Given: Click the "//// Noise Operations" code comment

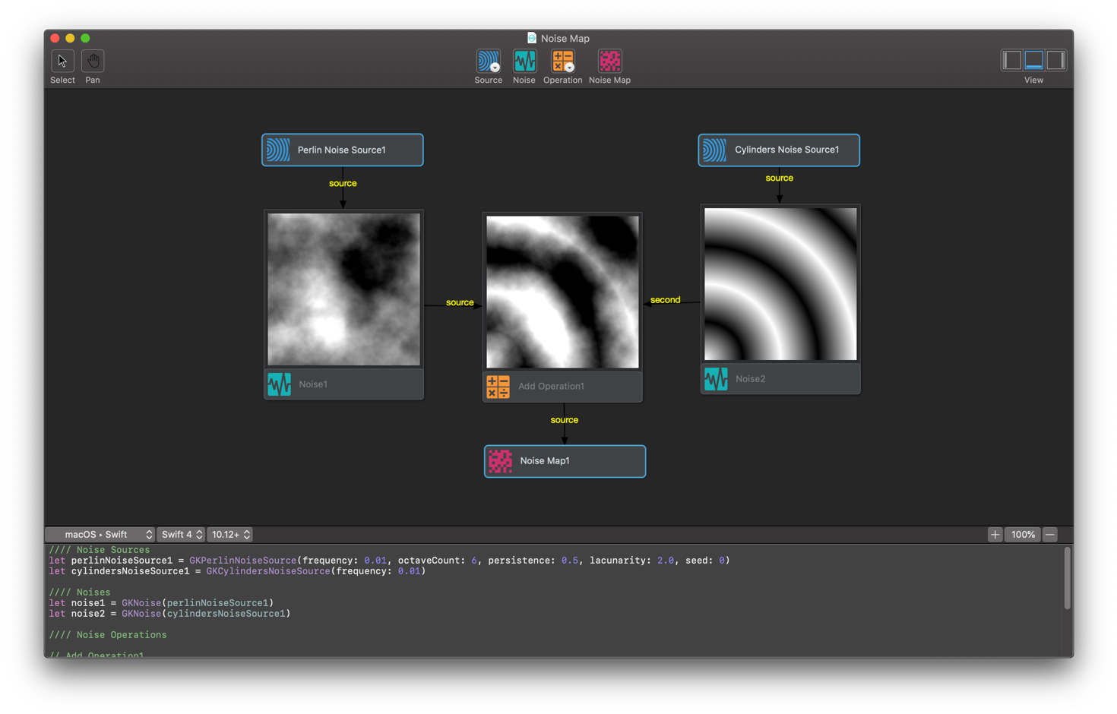Looking at the screenshot, I should click(108, 635).
